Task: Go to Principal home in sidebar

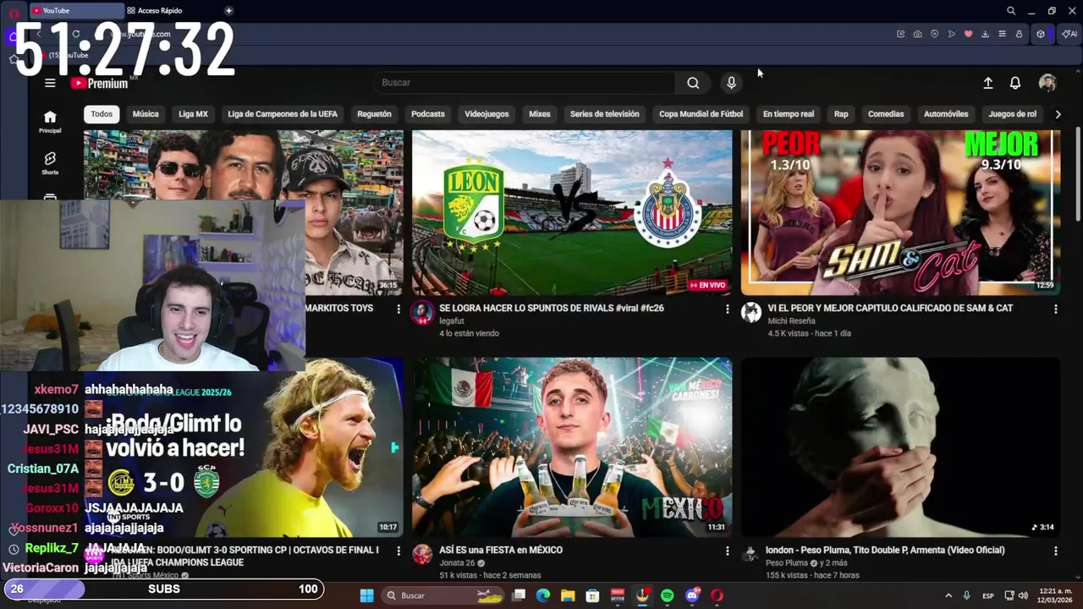Action: click(50, 122)
